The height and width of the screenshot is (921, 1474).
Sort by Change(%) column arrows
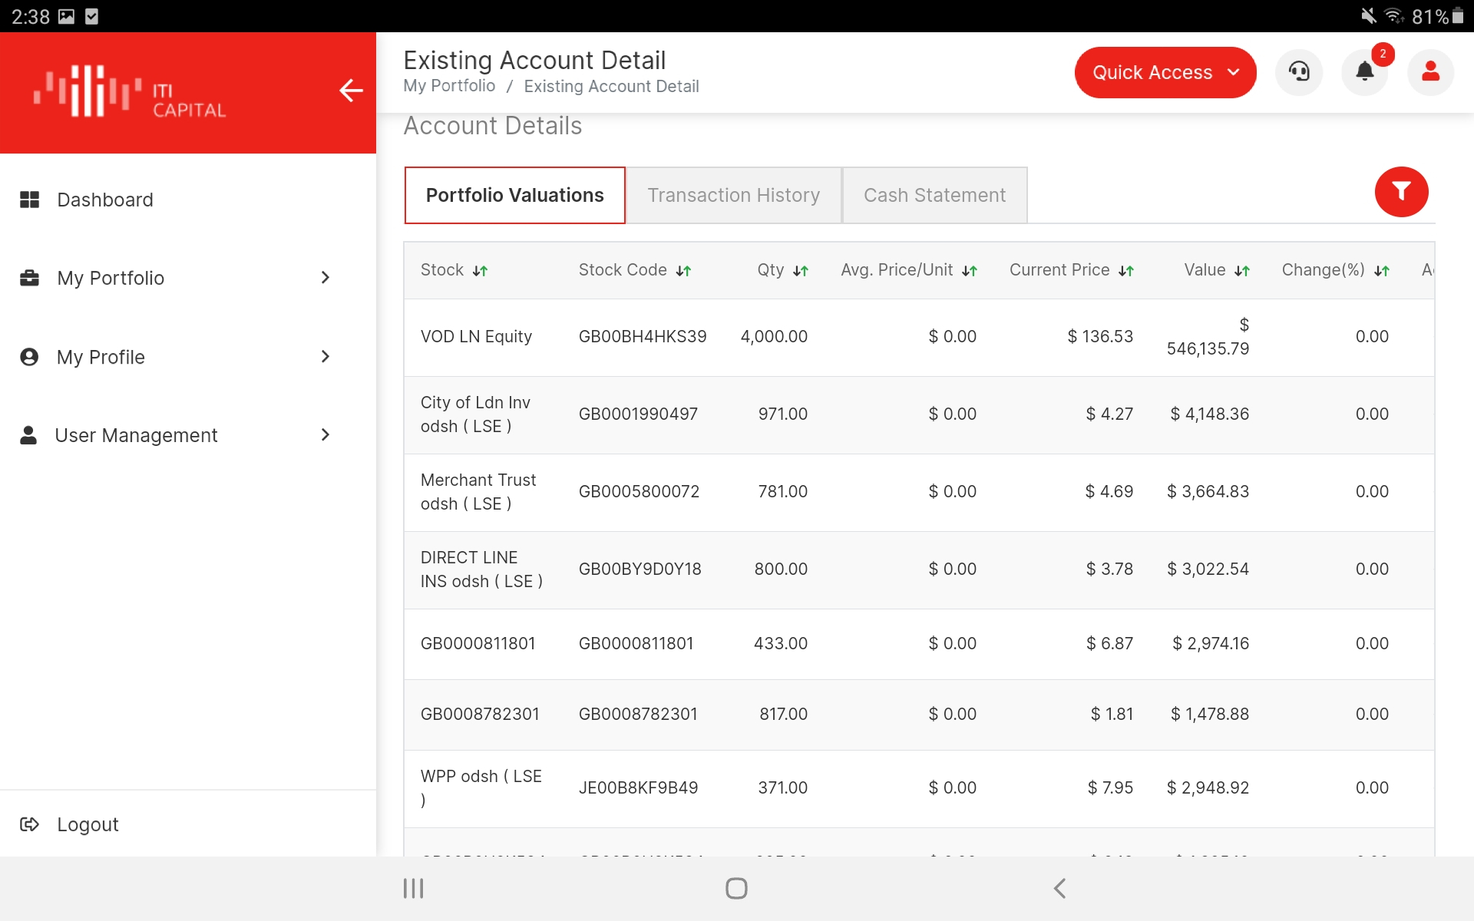coord(1382,271)
